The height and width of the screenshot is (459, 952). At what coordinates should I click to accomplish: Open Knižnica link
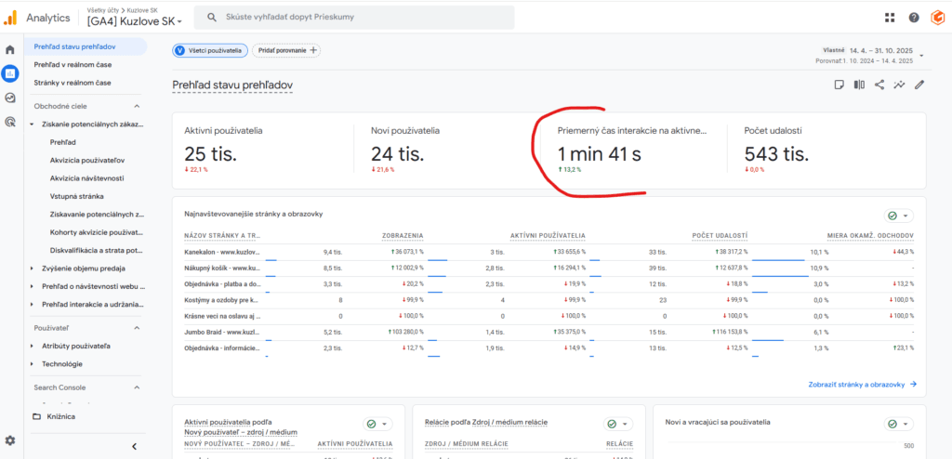click(60, 416)
